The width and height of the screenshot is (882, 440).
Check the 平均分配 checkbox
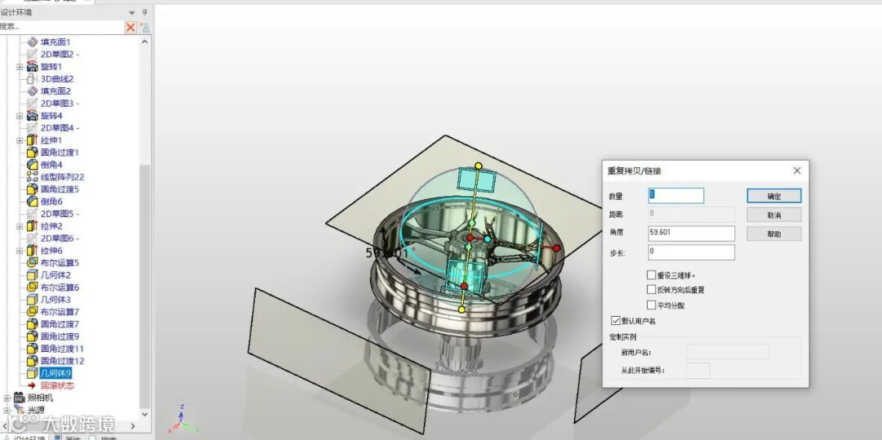(652, 305)
